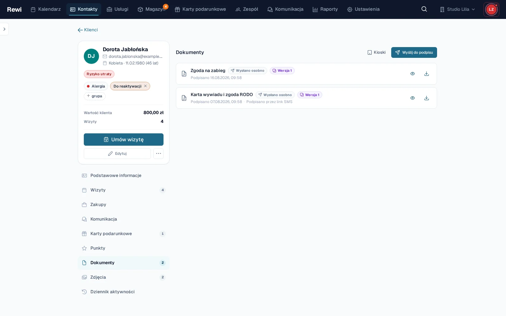
Task: Click the Ryzyko utraty label
Action: point(99,74)
